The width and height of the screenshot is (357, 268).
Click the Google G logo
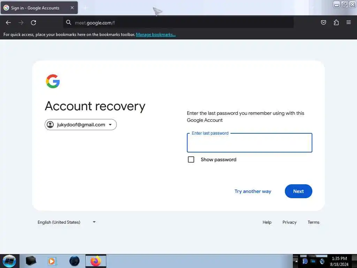(53, 81)
